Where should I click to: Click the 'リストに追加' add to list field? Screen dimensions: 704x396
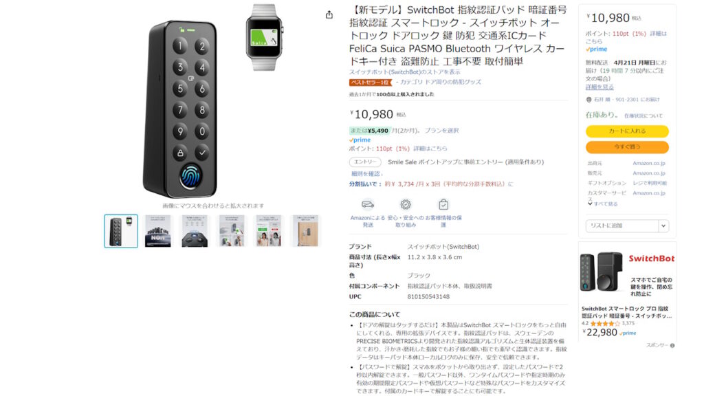coord(621,225)
